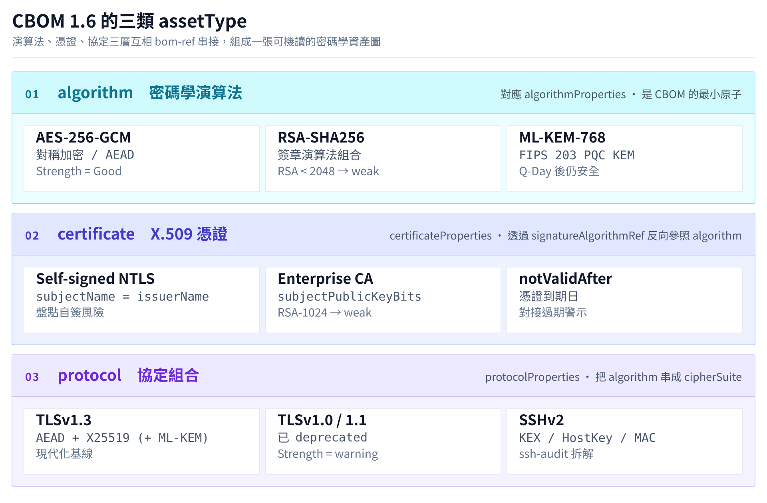Click 'ssh-audit 拆解' text
This screenshot has width=767, height=503.
pos(556,453)
